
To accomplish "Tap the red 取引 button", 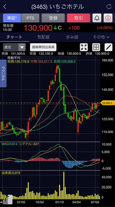I will [x=79, y=18].
